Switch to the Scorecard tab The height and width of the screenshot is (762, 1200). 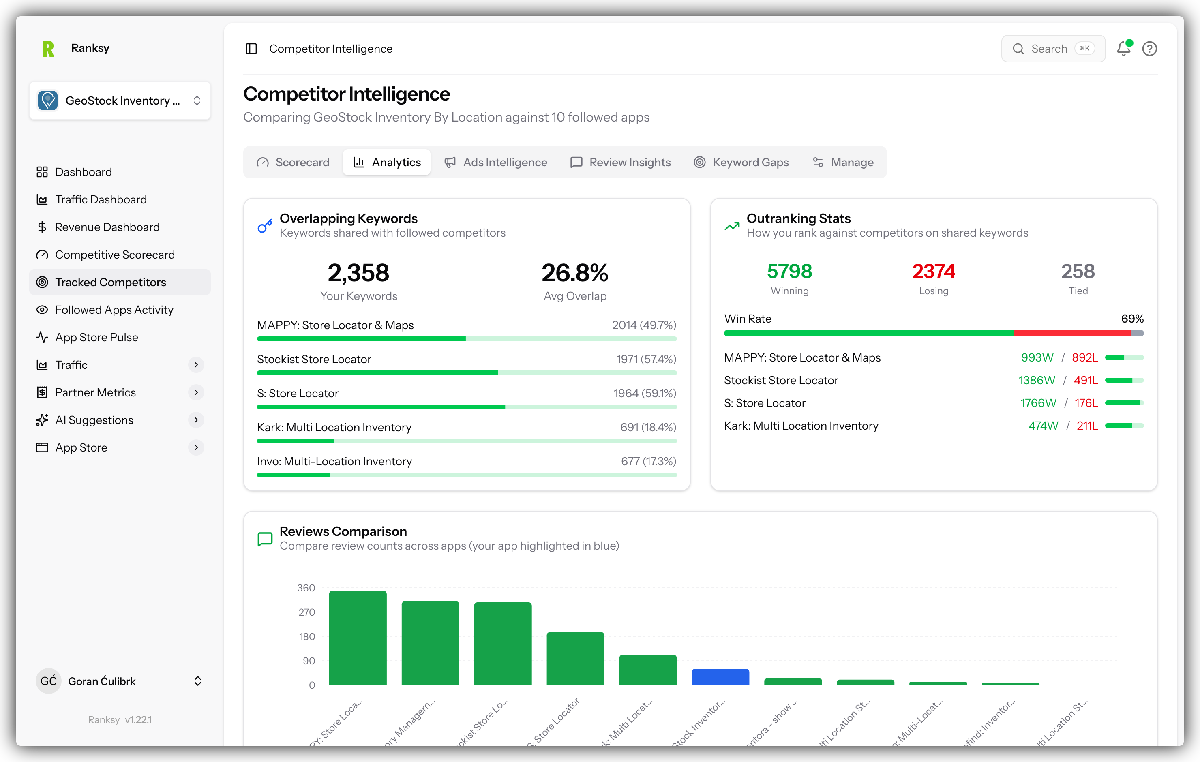[293, 162]
